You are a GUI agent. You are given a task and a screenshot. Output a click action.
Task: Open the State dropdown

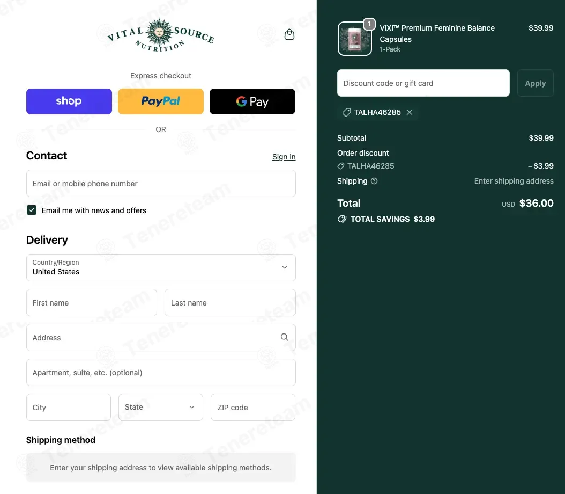(x=161, y=407)
